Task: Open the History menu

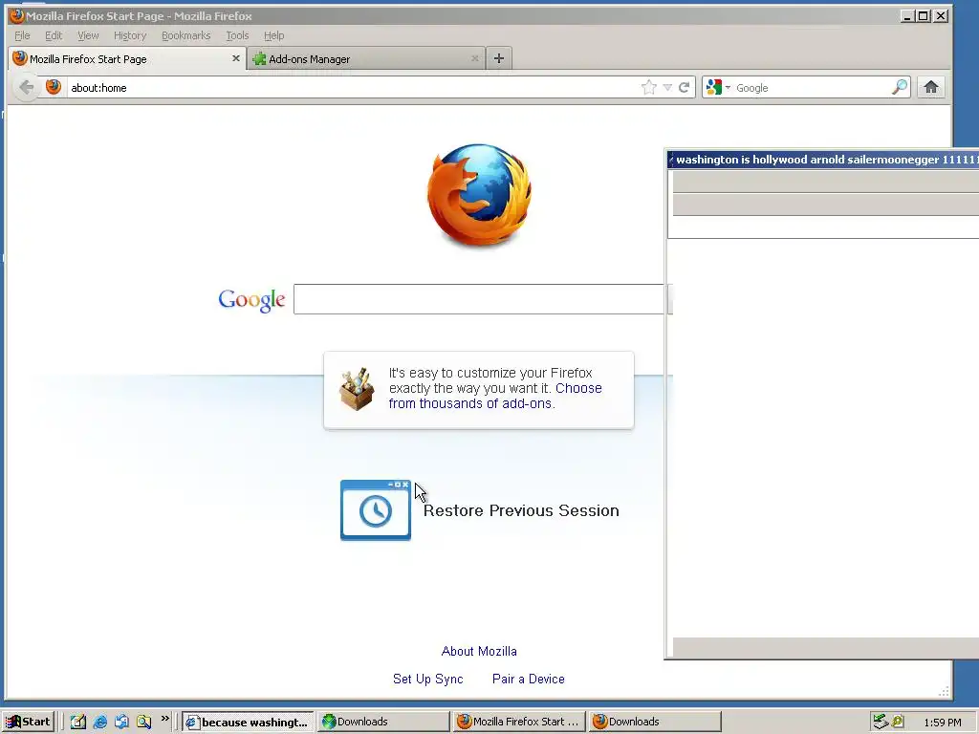Action: click(130, 35)
